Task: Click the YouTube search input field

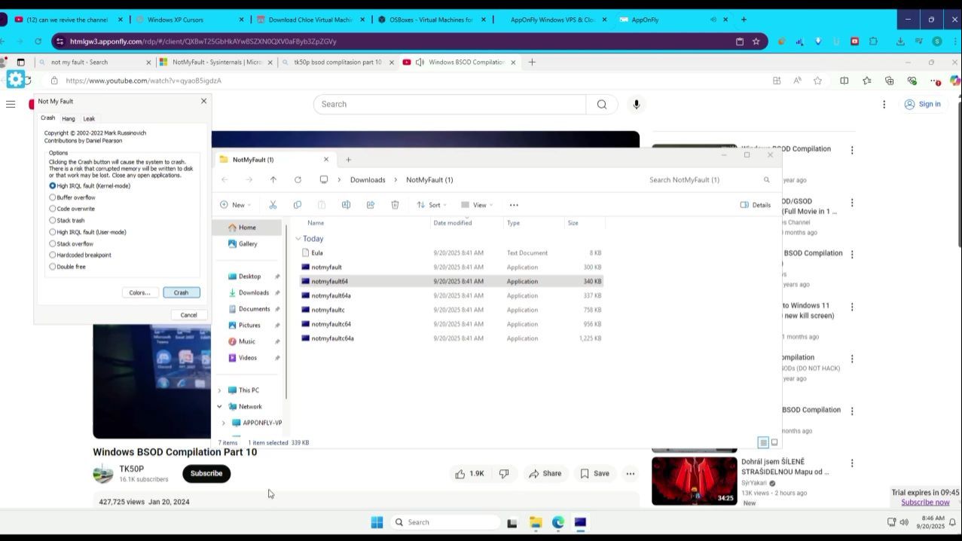Action: coord(450,105)
